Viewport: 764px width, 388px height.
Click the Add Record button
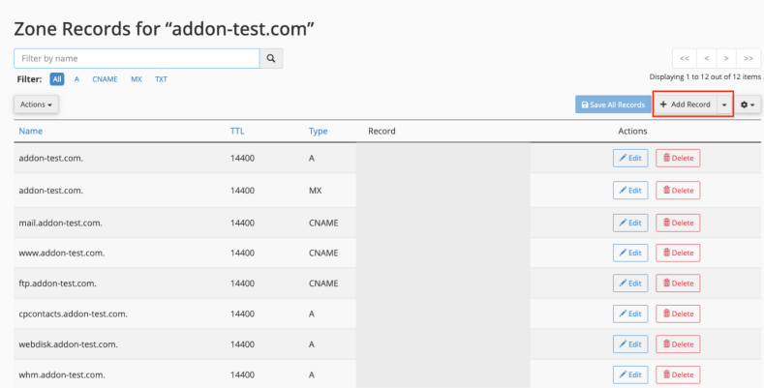coord(685,104)
